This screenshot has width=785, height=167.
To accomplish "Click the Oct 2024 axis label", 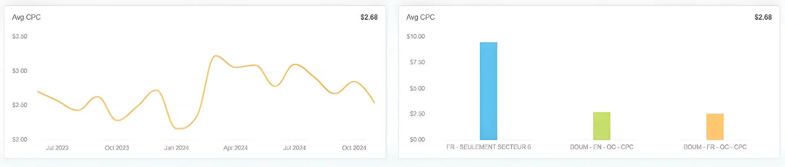I will pyautogui.click(x=354, y=148).
